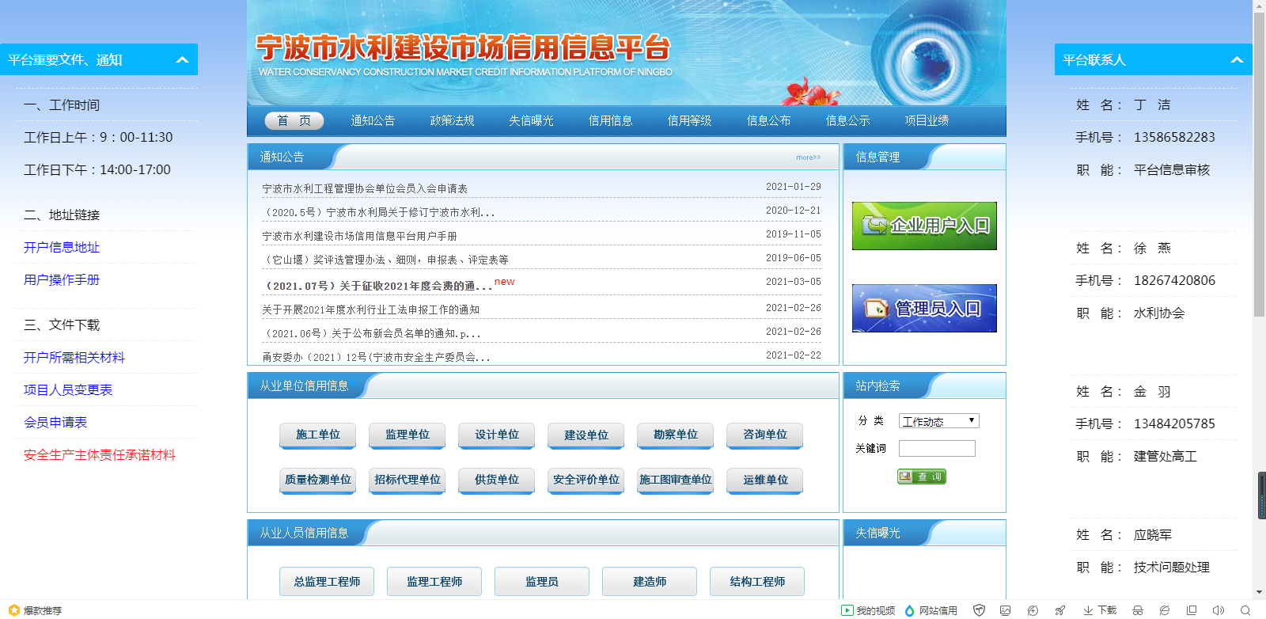Click the 网站信用 water drop icon
Image resolution: width=1266 pixels, height=619 pixels.
click(x=910, y=610)
